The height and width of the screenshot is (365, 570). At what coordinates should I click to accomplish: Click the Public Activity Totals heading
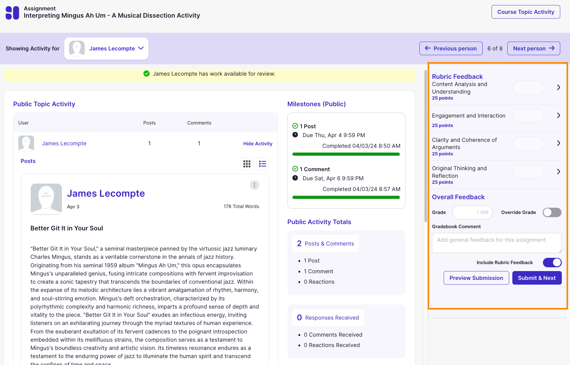(319, 222)
